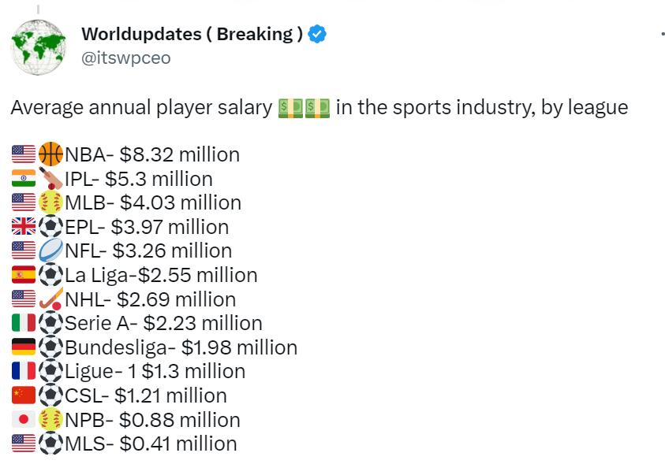Click the Japan flag beside NPB
Image resolution: width=665 pixels, height=464 pixels.
tap(24, 420)
